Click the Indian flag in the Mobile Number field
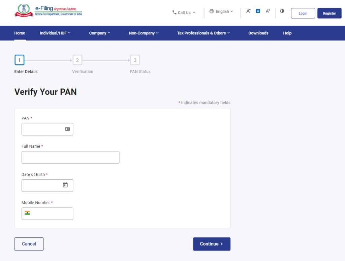This screenshot has height=261, width=345. (x=27, y=213)
